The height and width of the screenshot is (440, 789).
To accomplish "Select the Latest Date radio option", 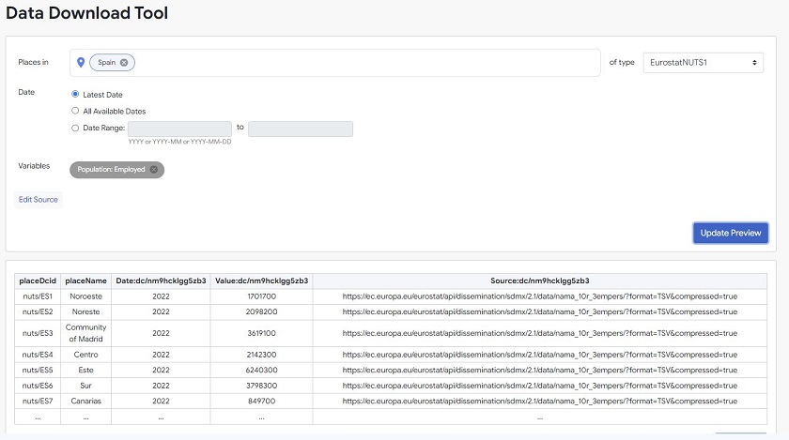I will 75,95.
